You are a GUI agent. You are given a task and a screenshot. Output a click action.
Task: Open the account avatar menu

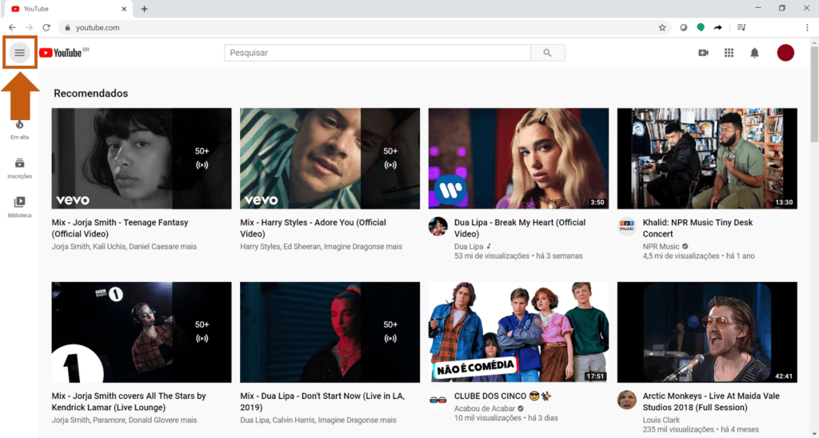785,53
